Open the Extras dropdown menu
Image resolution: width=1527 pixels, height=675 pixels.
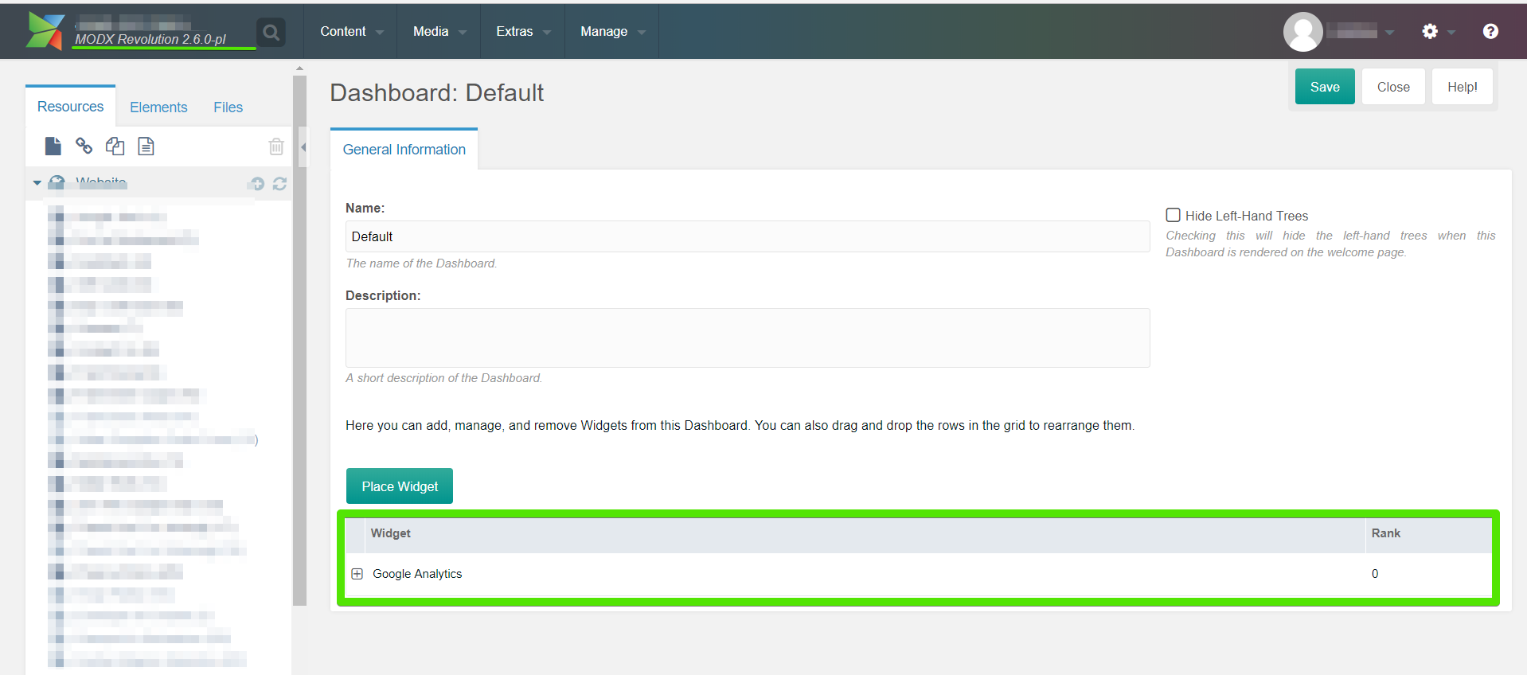[x=522, y=32]
